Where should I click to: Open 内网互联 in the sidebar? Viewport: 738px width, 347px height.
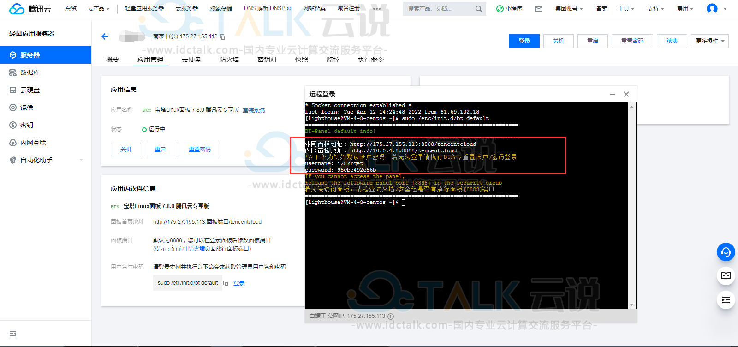point(46,143)
